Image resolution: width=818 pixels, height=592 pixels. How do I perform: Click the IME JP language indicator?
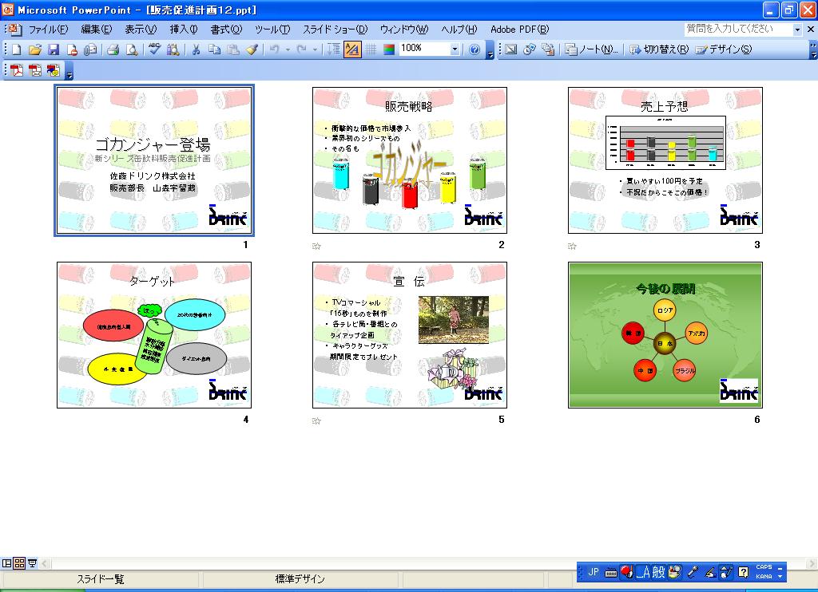click(593, 572)
